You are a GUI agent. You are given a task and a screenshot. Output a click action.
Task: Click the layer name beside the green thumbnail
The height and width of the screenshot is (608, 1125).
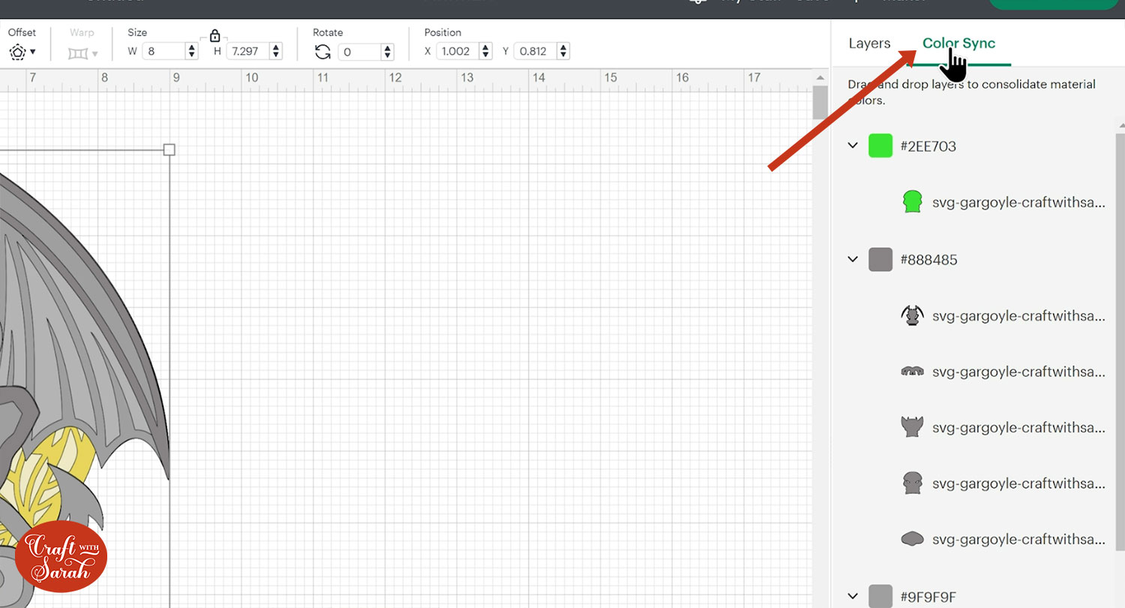[x=1018, y=203]
